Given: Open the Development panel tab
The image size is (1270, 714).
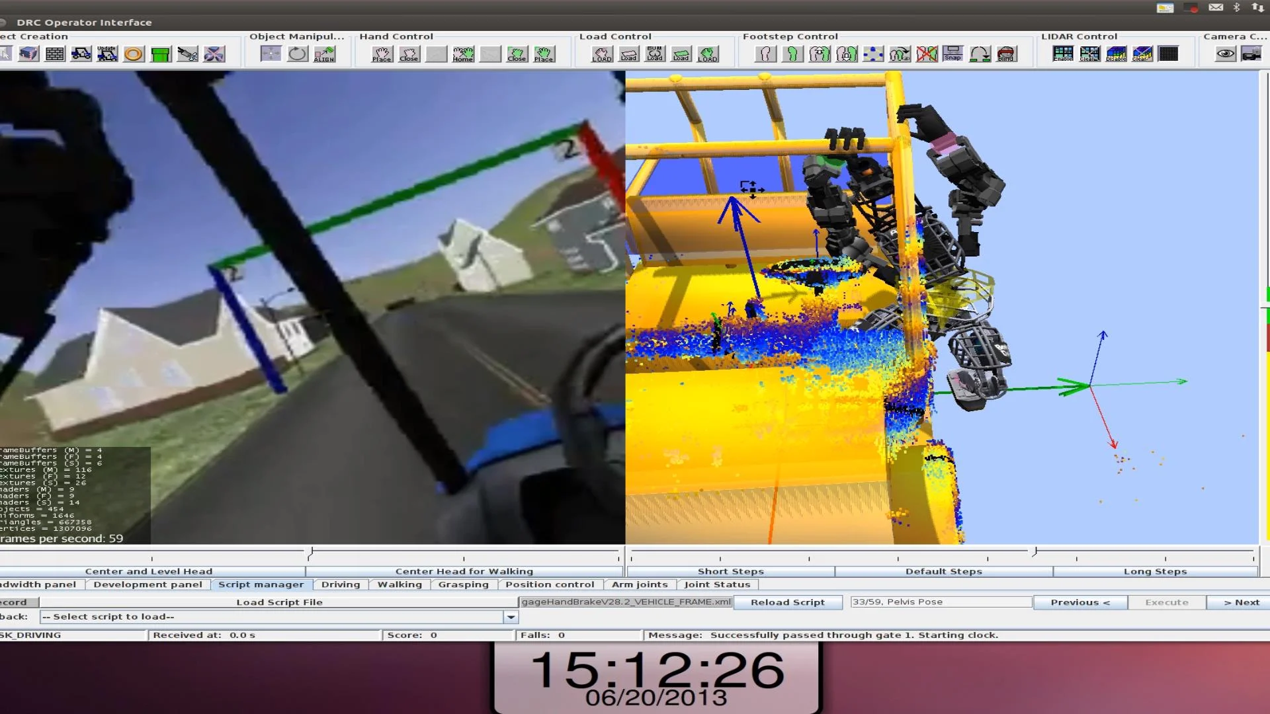Looking at the screenshot, I should (x=148, y=584).
